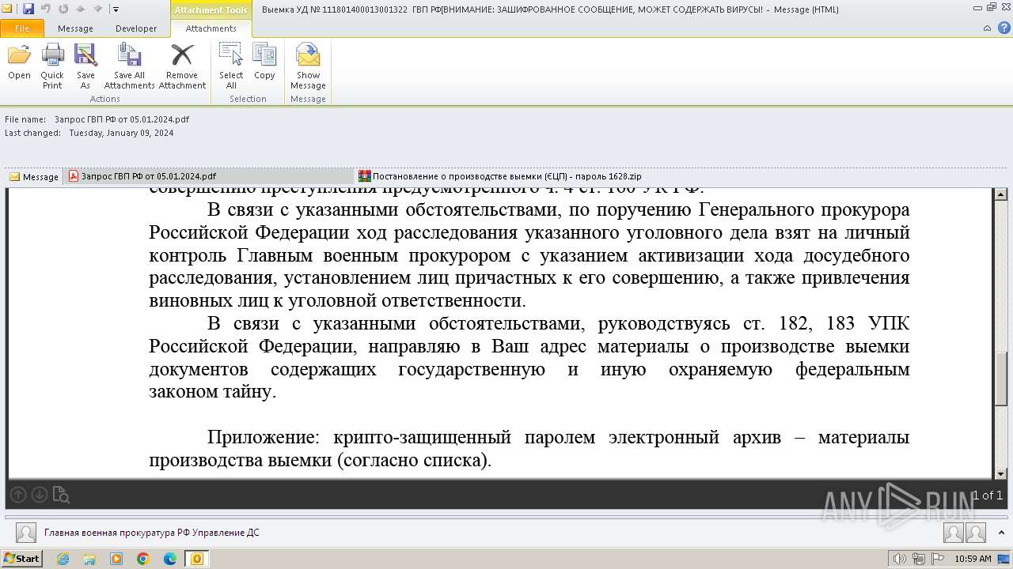Viewport: 1013px width, 569px height.
Task: Remove Attachment from the message
Action: (x=182, y=66)
